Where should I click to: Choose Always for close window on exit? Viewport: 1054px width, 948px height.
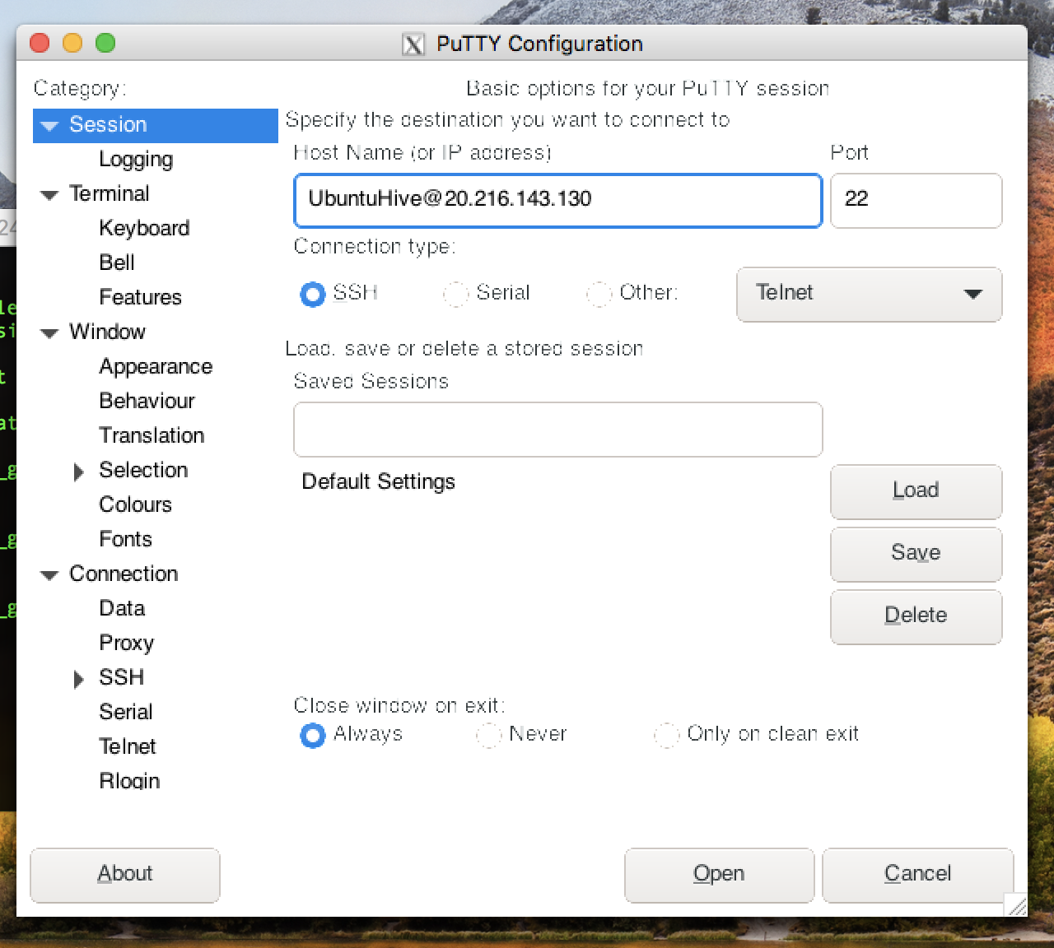point(313,735)
